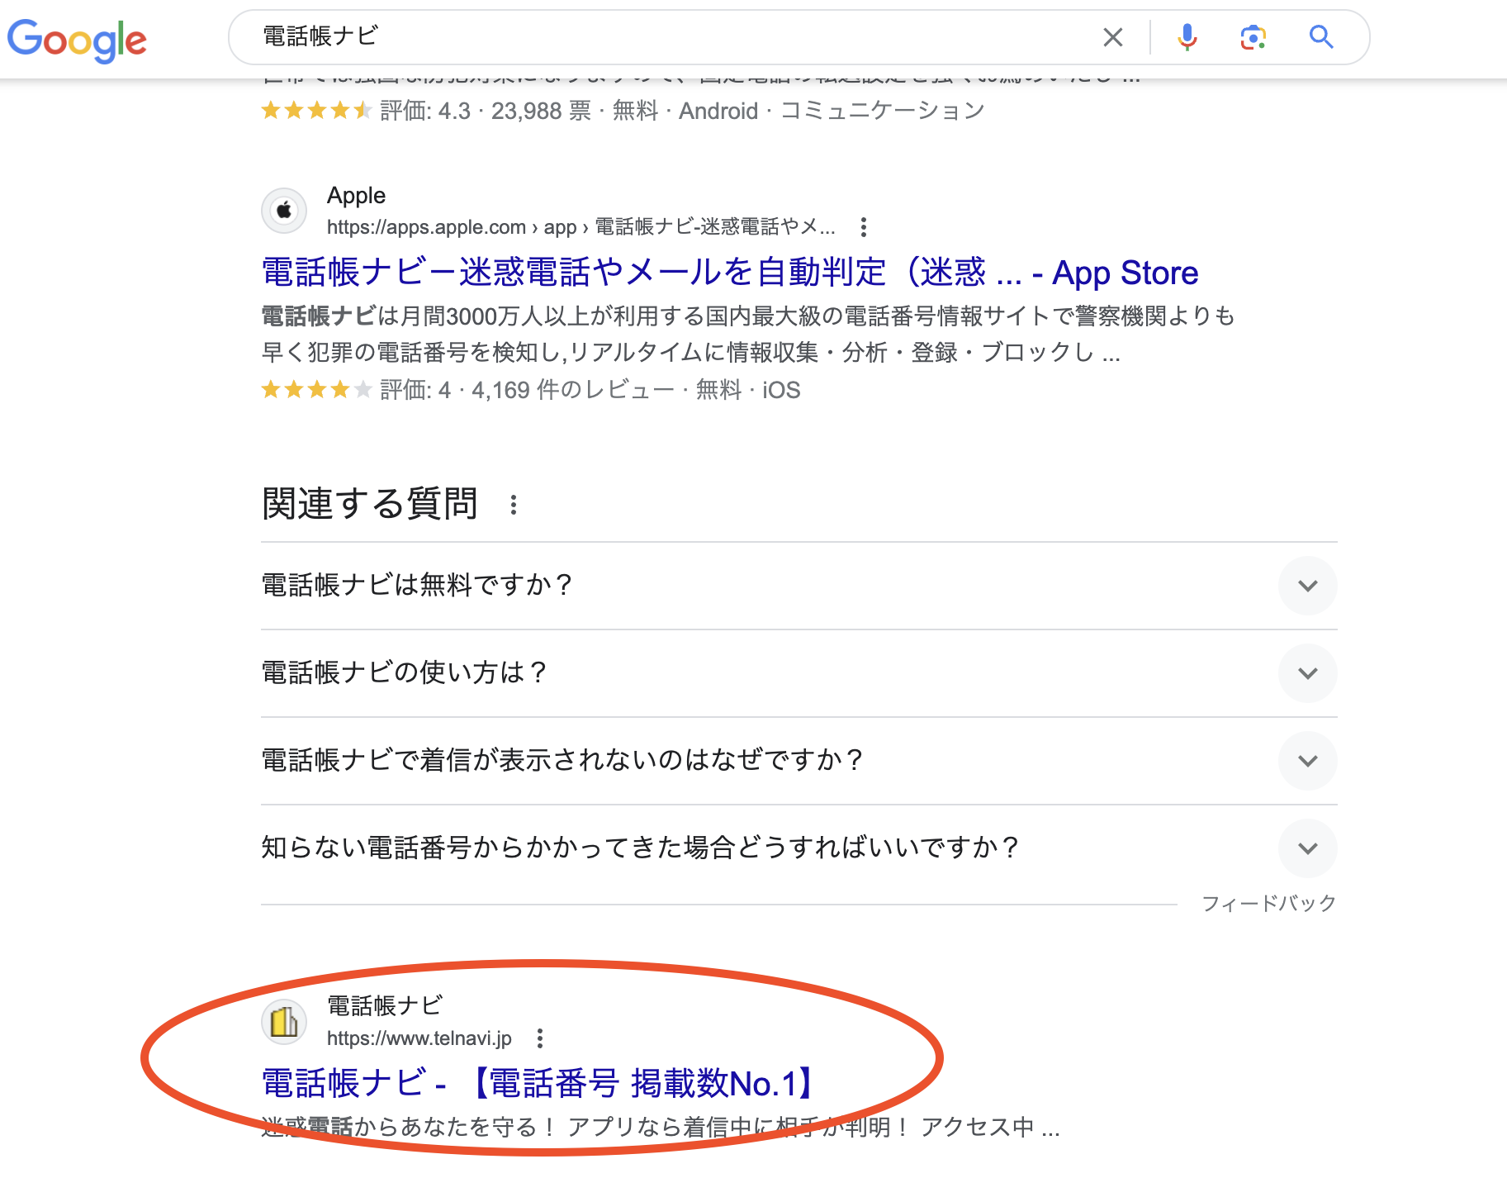1507x1178 pixels.
Task: Open three-dot menu beside 関連する質問
Action: point(514,505)
